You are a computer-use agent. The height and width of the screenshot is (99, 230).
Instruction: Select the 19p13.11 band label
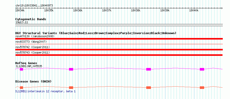(22, 22)
